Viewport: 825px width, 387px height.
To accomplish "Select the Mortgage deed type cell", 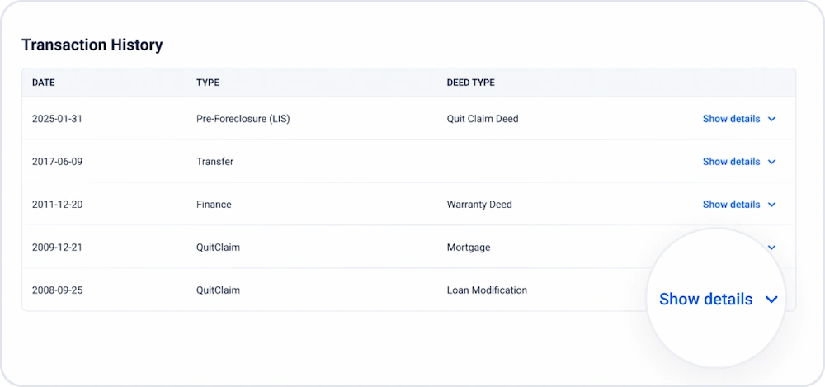I will (x=469, y=248).
